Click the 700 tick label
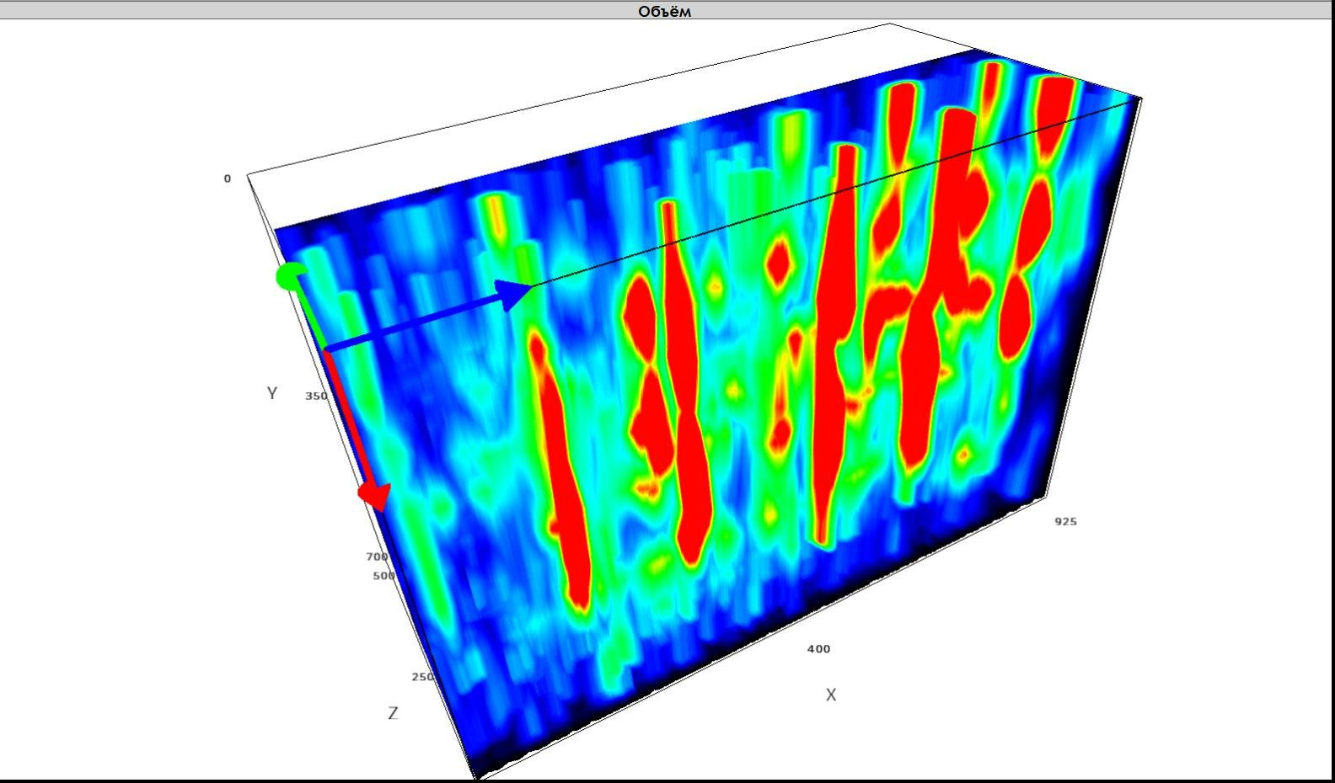 [377, 557]
